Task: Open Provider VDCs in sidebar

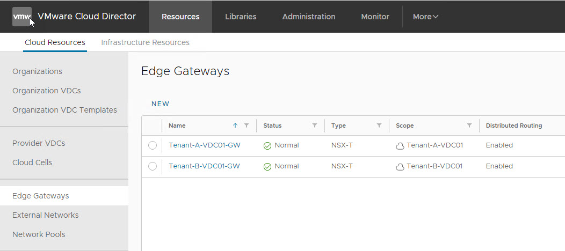Action: (x=39, y=143)
